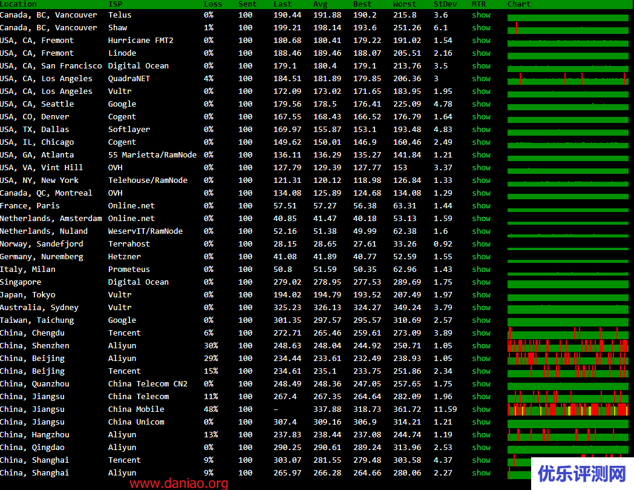Click the StDev column header

[445, 4]
